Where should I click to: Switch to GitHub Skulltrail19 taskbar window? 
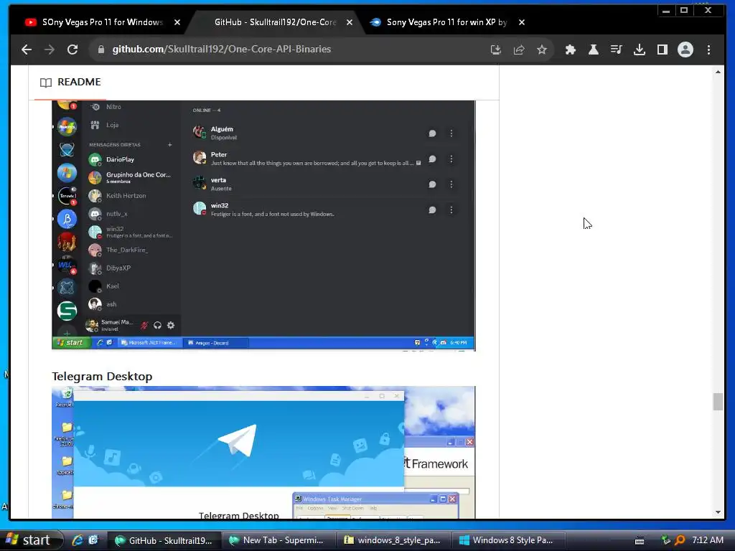pyautogui.click(x=164, y=540)
